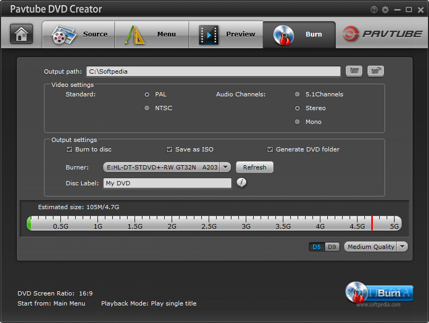Click Playback Mode: Play single title text

tap(149, 303)
